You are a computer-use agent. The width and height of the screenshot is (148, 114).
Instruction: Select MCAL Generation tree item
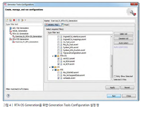[20, 31]
